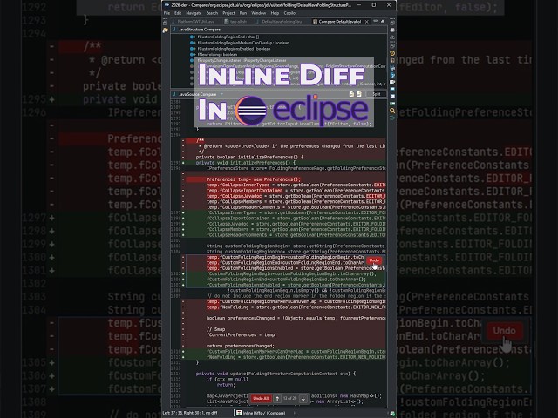Click the Java Structure Compare header

click(200, 30)
